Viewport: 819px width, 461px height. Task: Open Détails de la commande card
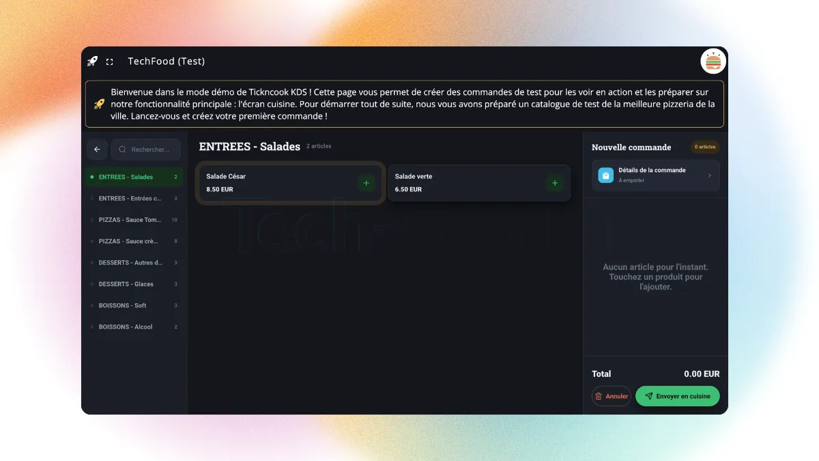pos(656,176)
